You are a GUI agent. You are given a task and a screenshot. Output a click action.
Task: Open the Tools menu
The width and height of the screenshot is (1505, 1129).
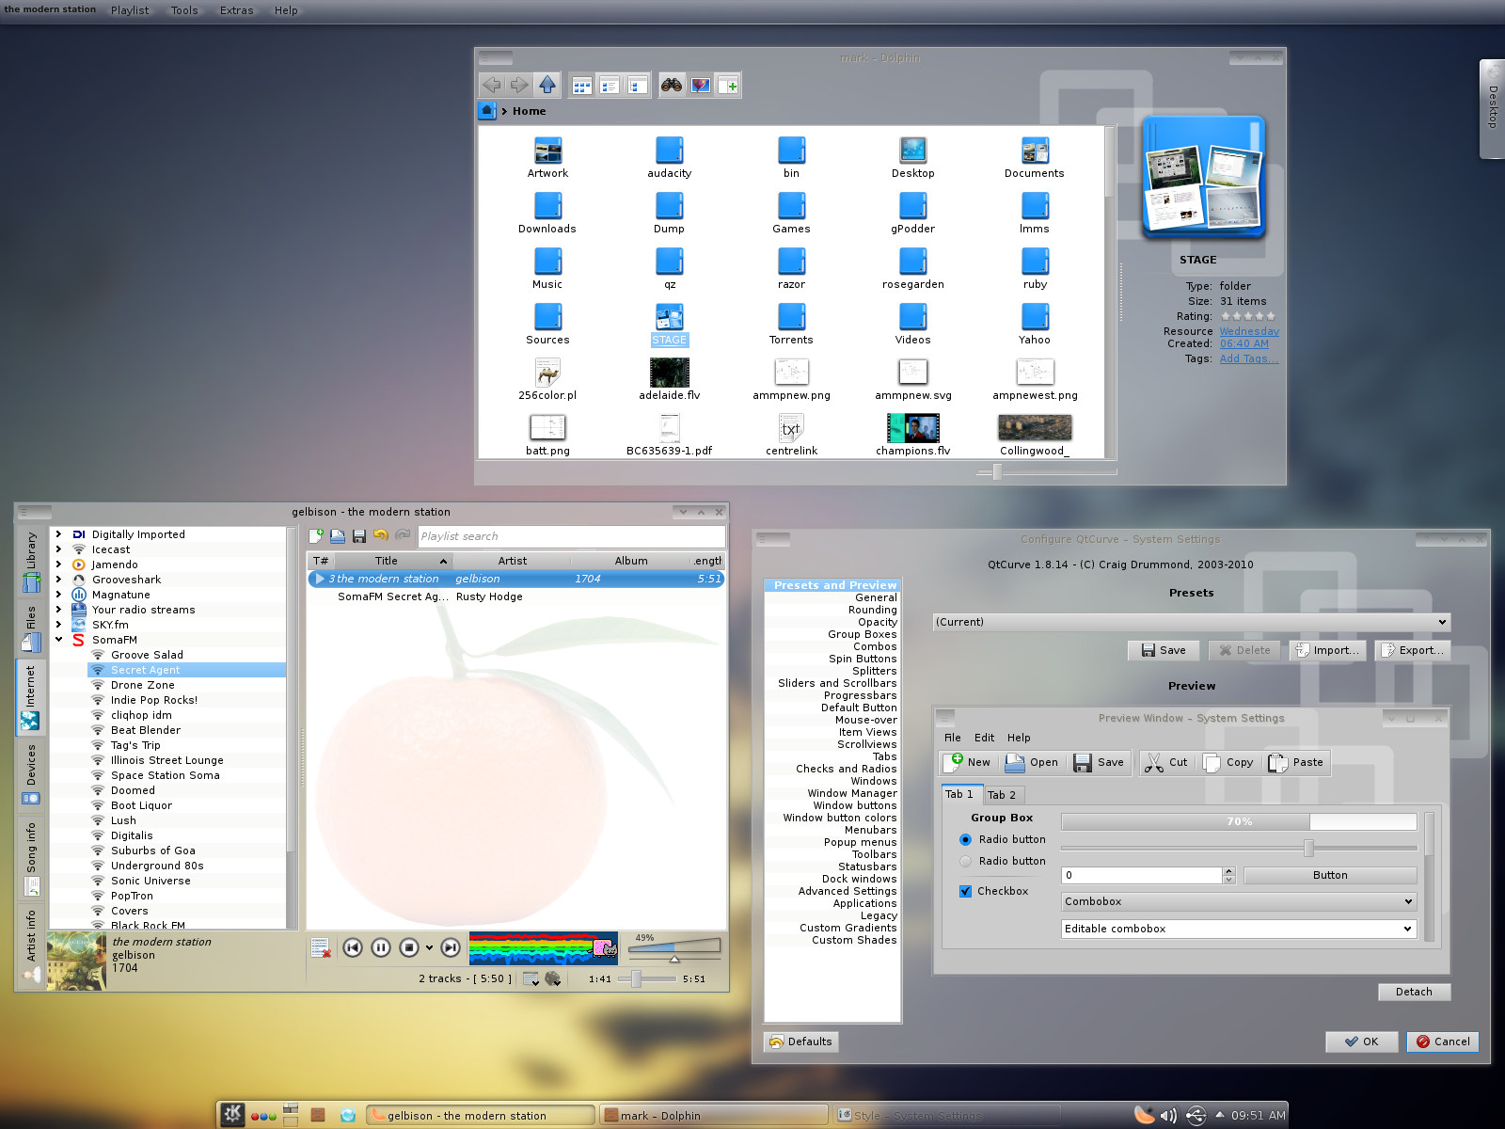[184, 10]
